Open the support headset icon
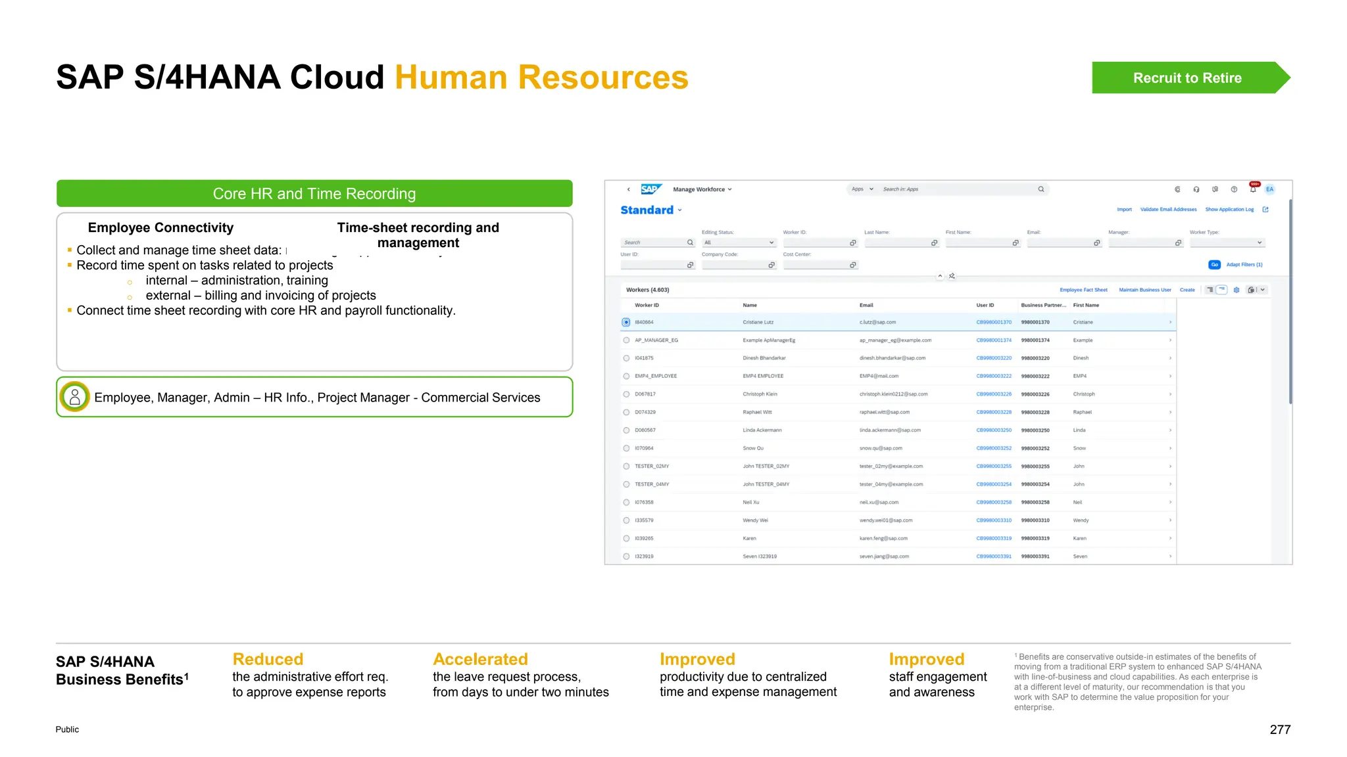 (x=1196, y=189)
